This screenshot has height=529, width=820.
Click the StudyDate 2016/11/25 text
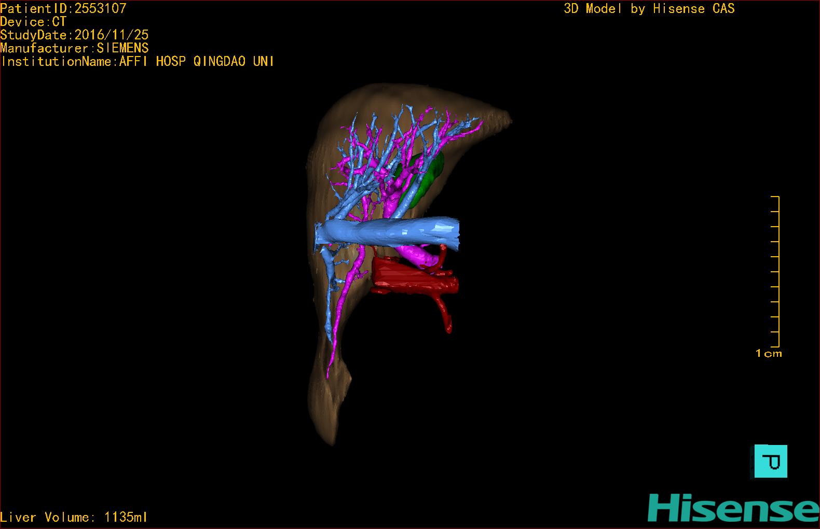(74, 35)
